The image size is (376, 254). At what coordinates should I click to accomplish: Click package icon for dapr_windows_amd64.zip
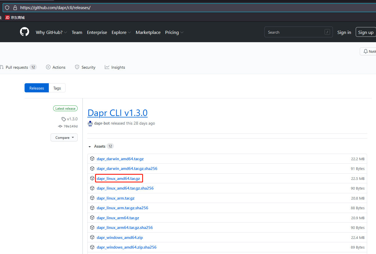point(92,237)
